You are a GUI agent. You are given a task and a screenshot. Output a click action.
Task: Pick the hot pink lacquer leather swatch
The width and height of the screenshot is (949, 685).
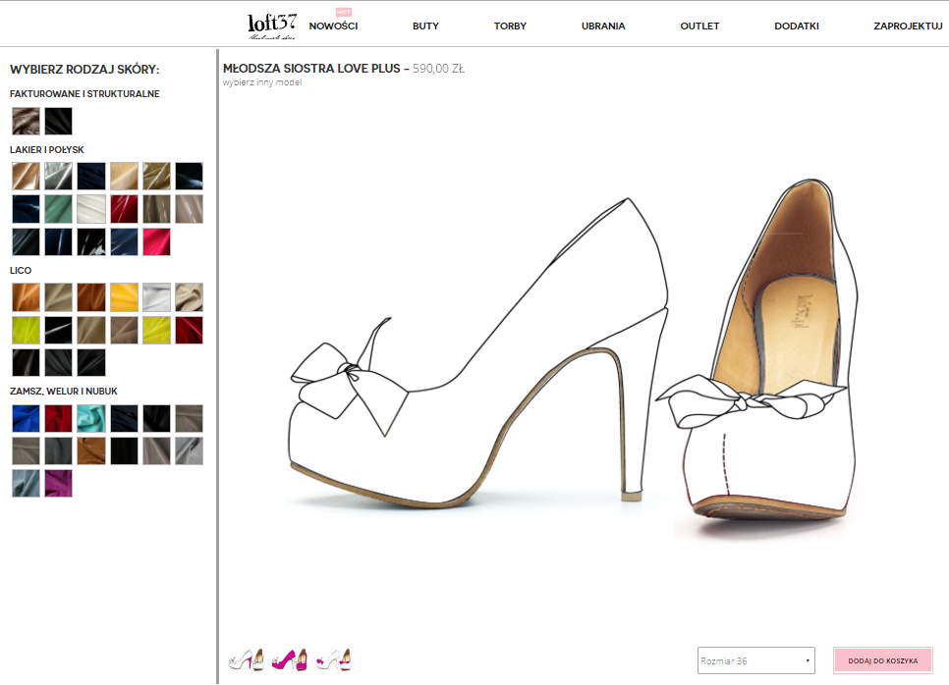click(x=156, y=241)
